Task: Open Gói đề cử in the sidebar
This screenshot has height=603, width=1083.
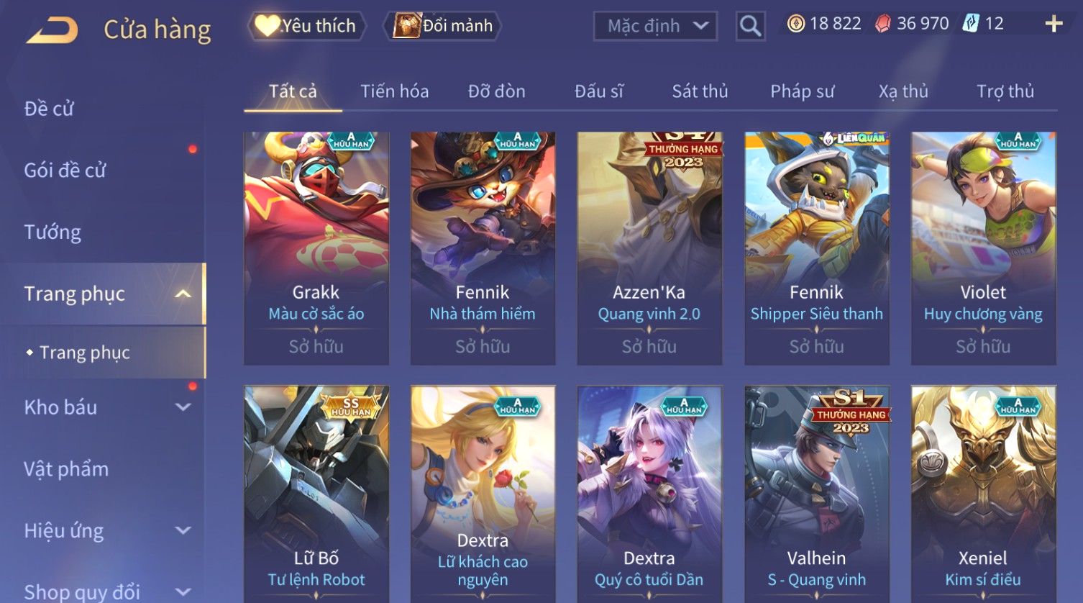Action: click(65, 171)
